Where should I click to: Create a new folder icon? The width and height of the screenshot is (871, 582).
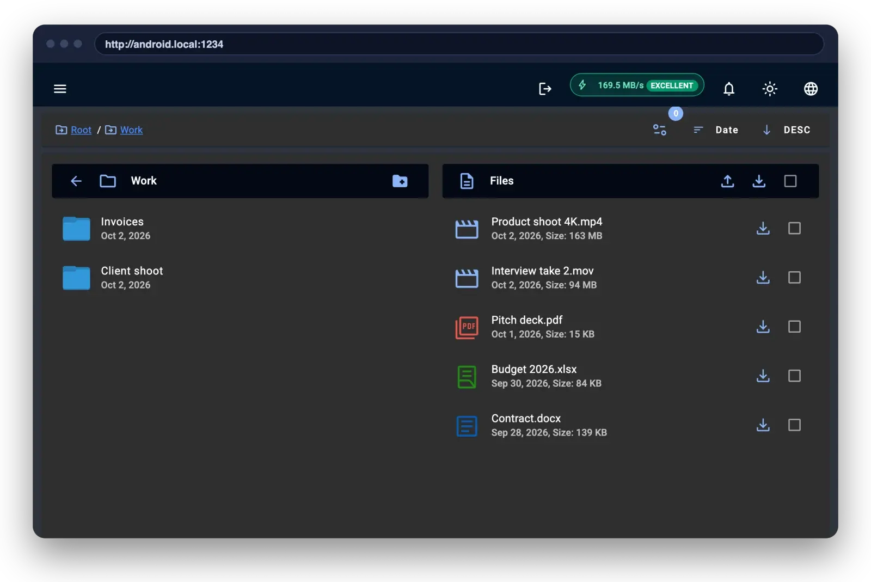click(400, 181)
